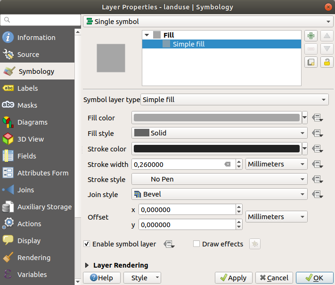
Task: Open data-defined override for Enable symbol layer
Action: click(x=169, y=244)
